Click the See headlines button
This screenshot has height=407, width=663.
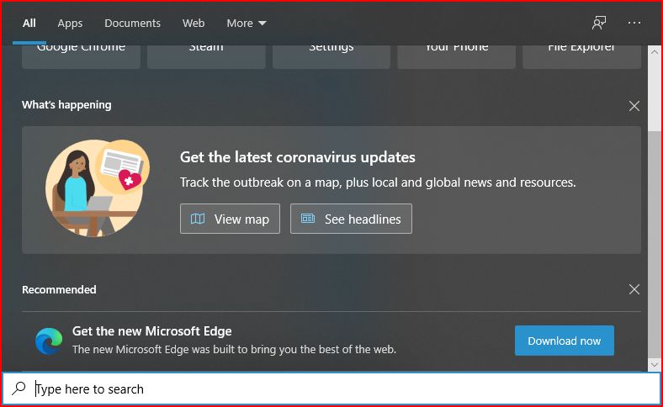tap(351, 219)
